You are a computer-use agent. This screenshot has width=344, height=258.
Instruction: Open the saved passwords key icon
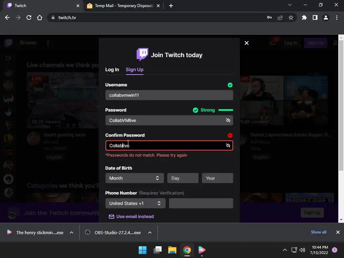point(269,17)
